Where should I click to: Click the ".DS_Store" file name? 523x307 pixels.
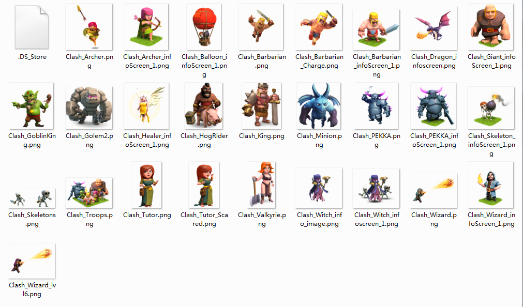click(x=32, y=57)
